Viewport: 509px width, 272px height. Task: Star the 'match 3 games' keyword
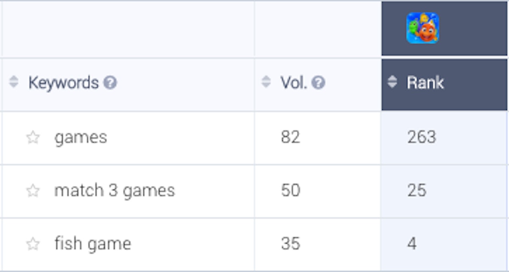point(33,191)
